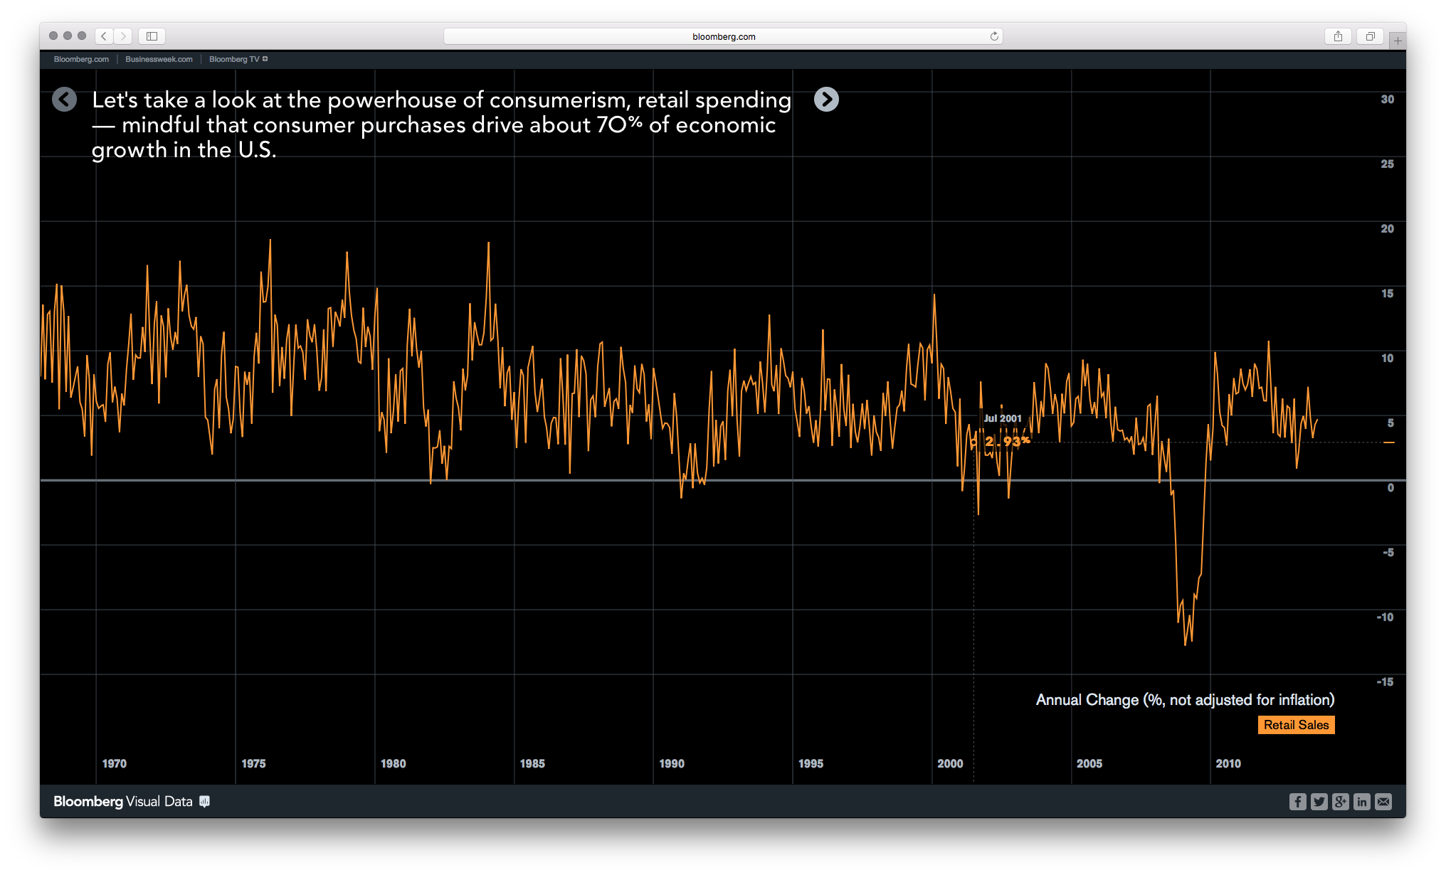Share via the Facebook icon
The width and height of the screenshot is (1446, 875).
(x=1298, y=802)
